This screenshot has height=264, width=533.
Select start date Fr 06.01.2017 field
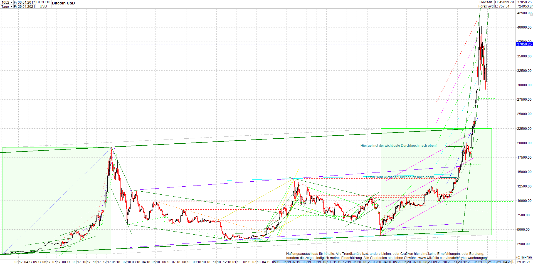24,2
